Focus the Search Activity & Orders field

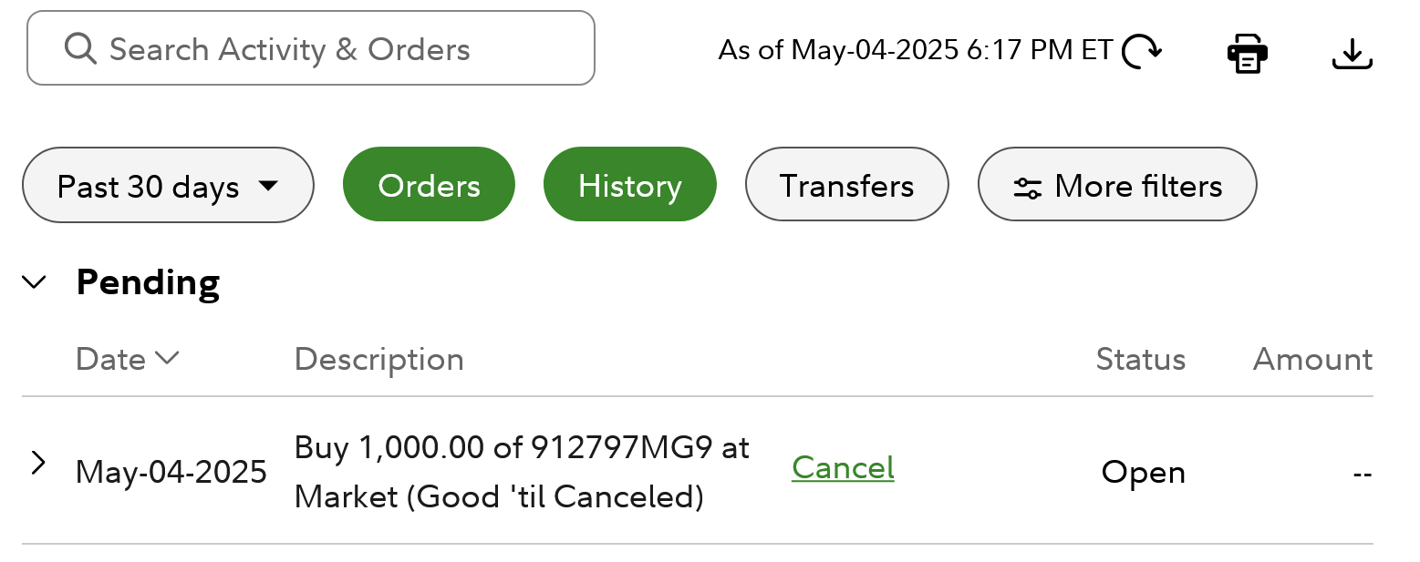tap(311, 48)
